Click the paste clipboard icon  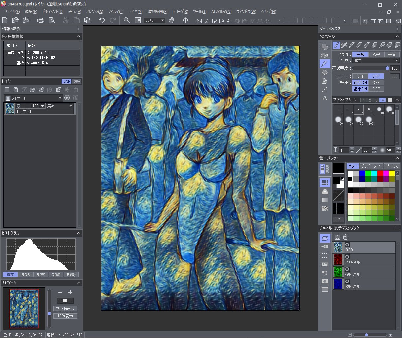(87, 20)
